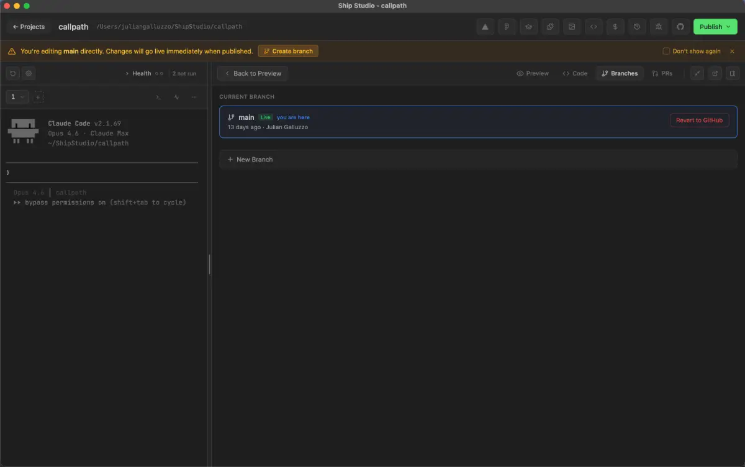Select the Branches tab
Image resolution: width=745 pixels, height=467 pixels.
[x=620, y=73]
